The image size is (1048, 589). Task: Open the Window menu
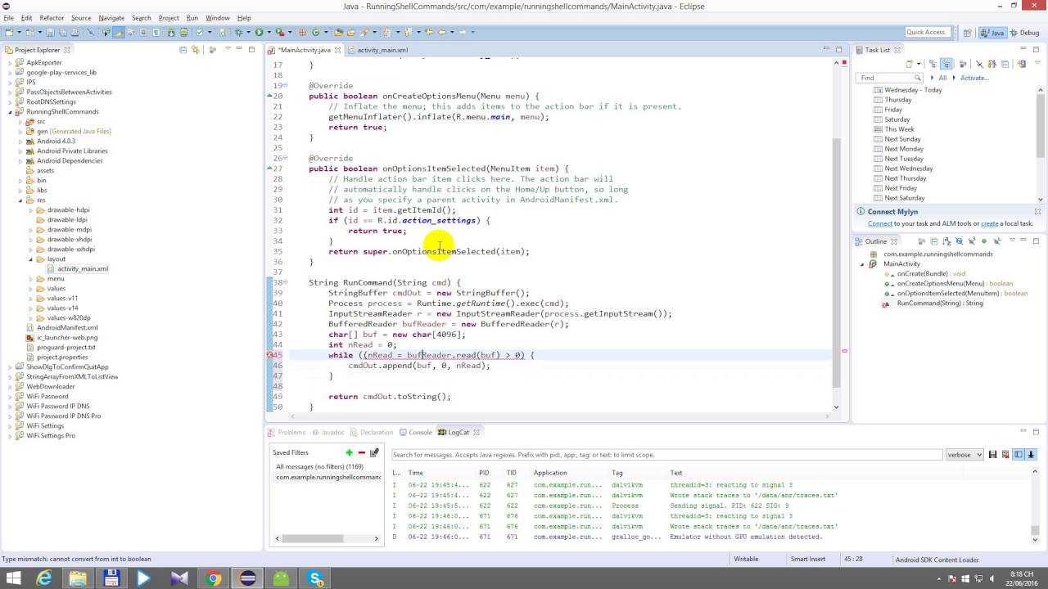click(x=217, y=18)
